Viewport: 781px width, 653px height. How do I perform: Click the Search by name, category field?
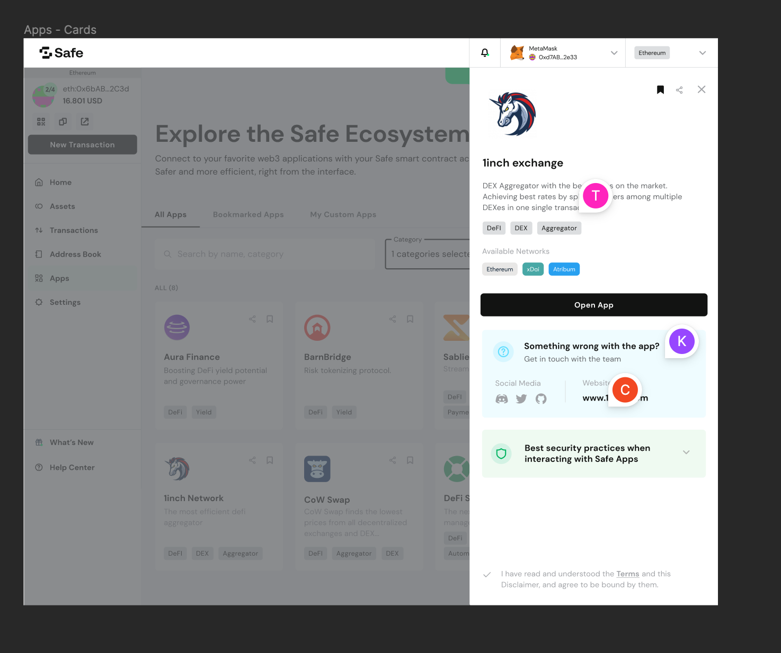(x=265, y=254)
